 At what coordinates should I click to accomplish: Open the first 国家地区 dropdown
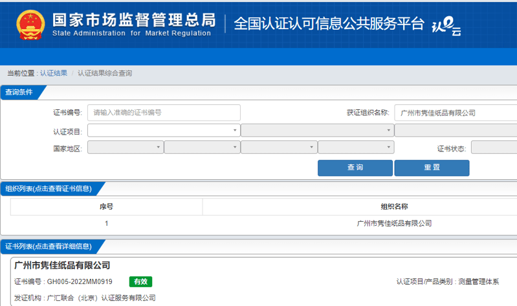tap(126, 147)
